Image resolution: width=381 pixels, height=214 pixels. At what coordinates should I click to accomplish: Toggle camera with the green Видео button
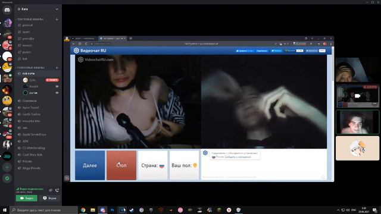(x=26, y=198)
